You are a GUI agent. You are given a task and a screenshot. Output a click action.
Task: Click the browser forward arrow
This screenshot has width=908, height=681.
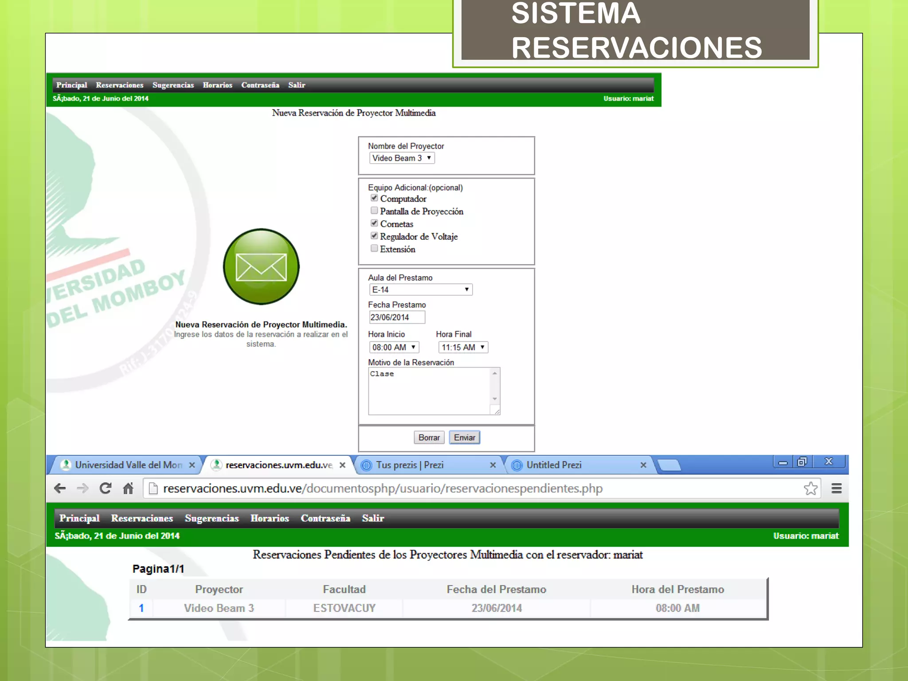(x=82, y=489)
